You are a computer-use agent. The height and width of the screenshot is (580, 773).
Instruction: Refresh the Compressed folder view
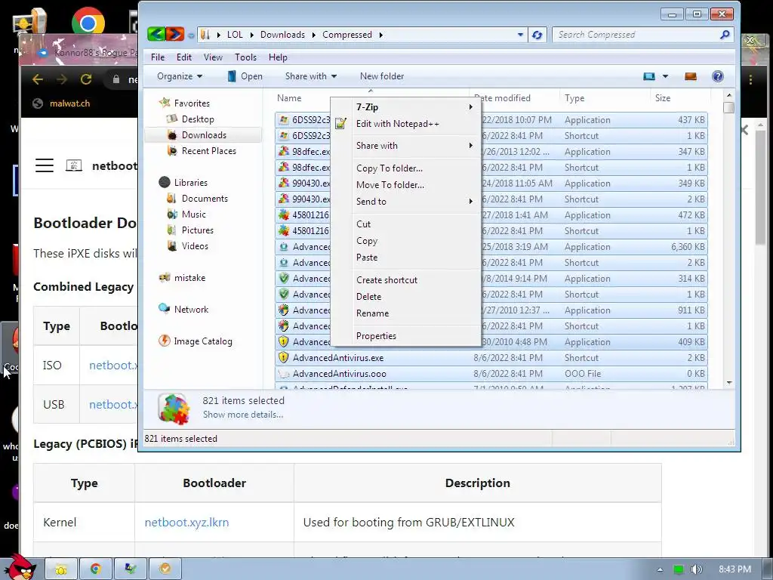coord(537,35)
